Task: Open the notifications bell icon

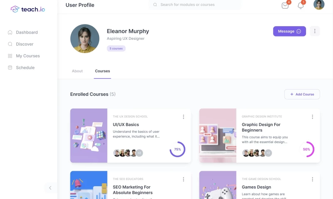Action: pos(301,5)
